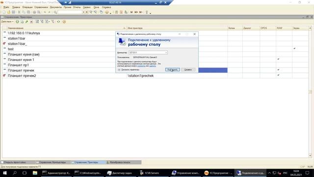Screen dimensions: 314x177
Task: Click the Mark for deletion icon in Printers toolbar
Action: [x=31, y=22]
